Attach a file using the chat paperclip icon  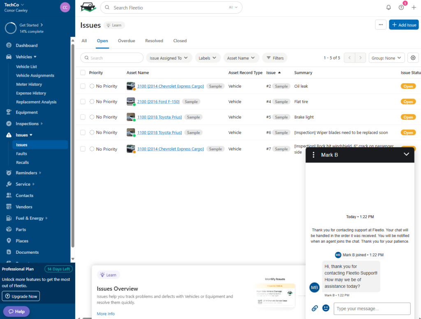[x=315, y=308]
